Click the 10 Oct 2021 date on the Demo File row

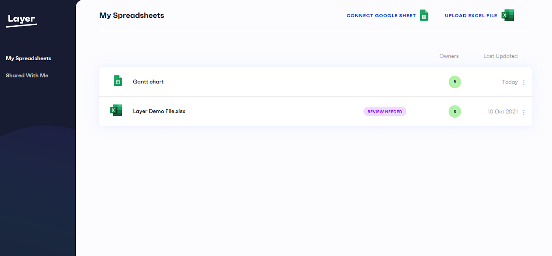[502, 111]
